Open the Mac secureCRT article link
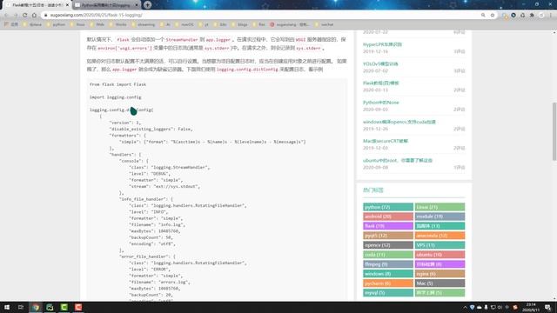Viewport: 557px width, 313px height. click(x=386, y=141)
